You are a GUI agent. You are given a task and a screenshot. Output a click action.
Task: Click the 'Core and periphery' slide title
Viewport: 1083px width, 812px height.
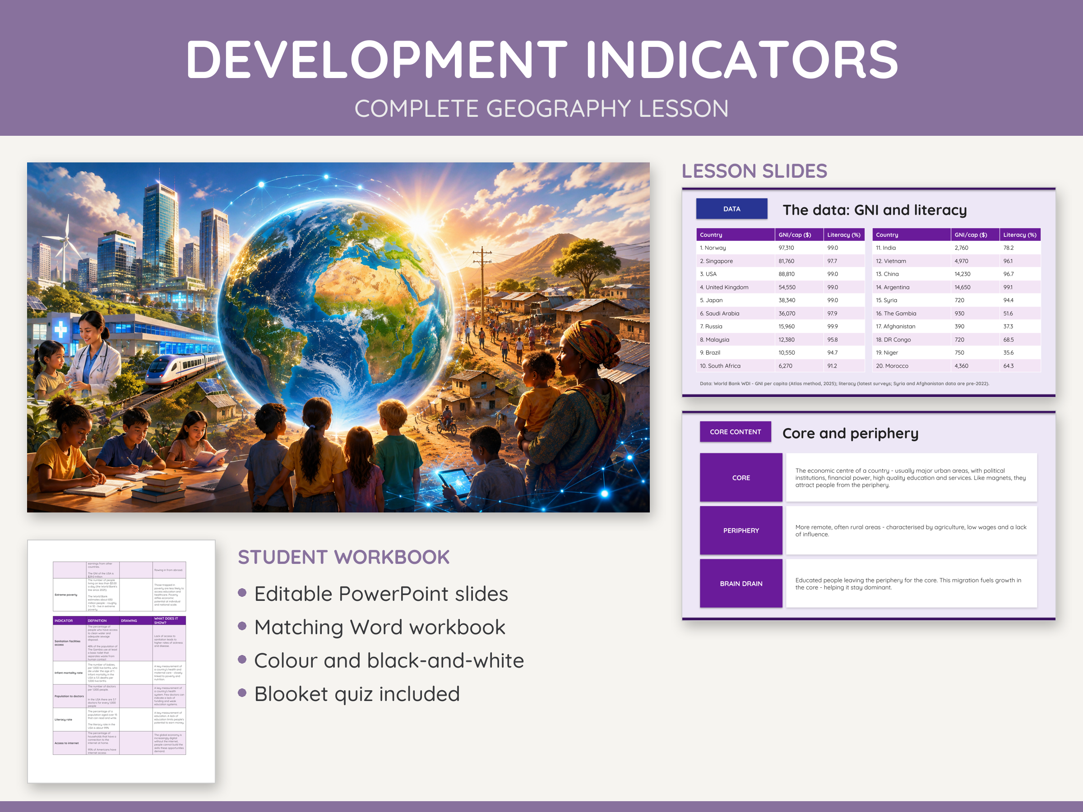click(850, 433)
